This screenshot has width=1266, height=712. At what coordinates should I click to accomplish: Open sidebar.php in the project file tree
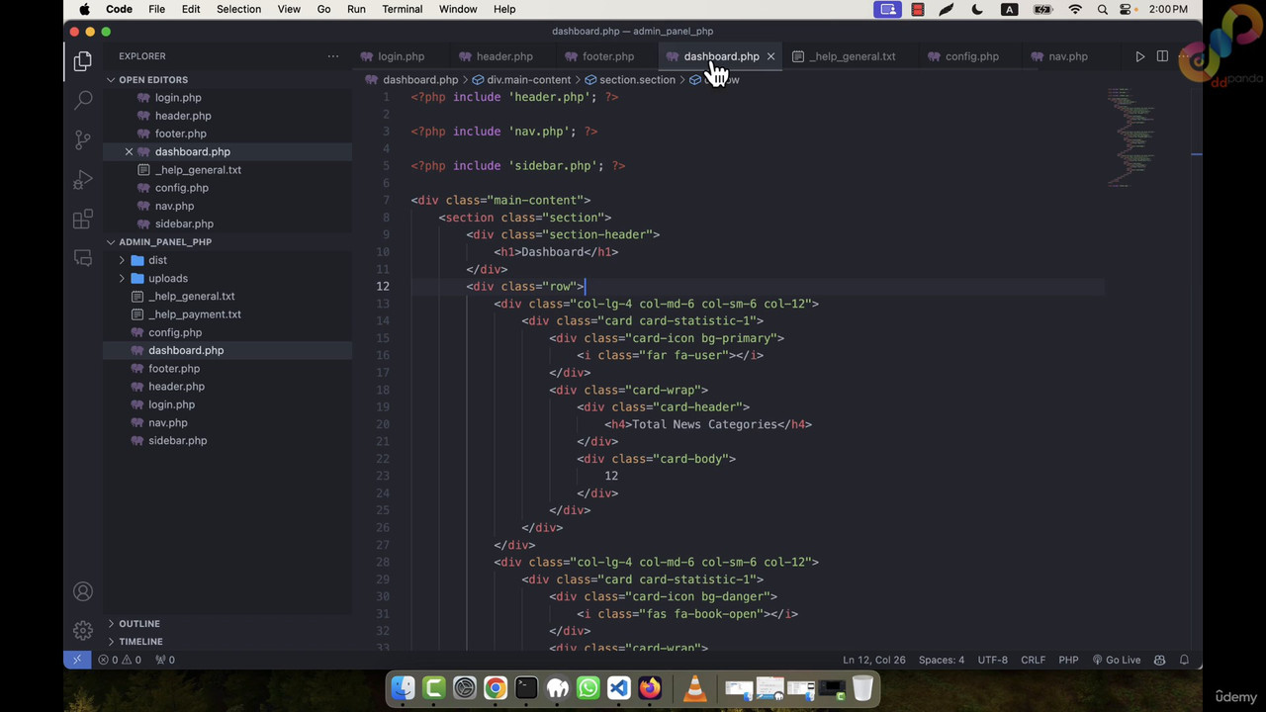click(177, 440)
